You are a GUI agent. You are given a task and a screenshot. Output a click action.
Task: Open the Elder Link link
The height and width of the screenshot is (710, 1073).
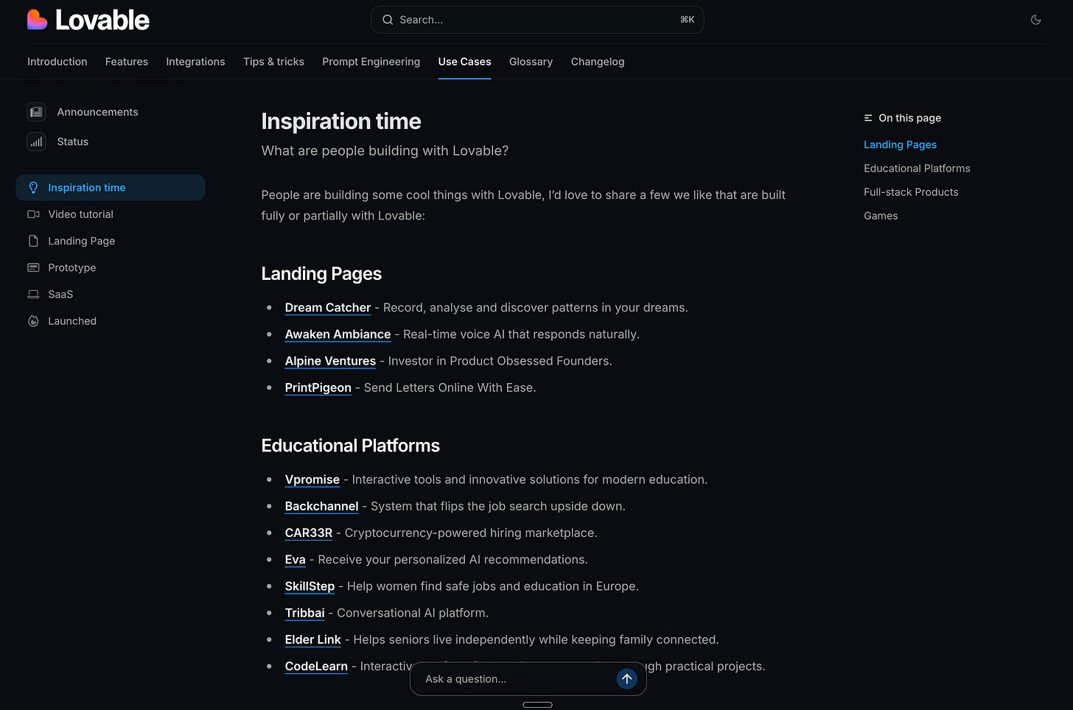click(312, 639)
